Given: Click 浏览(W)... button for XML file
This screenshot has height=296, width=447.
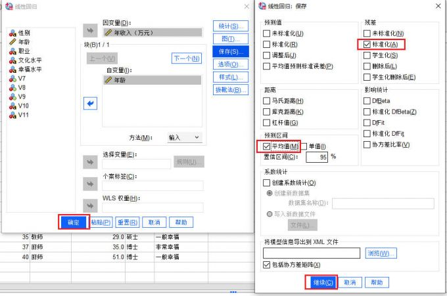Looking at the screenshot, I should click(x=381, y=253).
